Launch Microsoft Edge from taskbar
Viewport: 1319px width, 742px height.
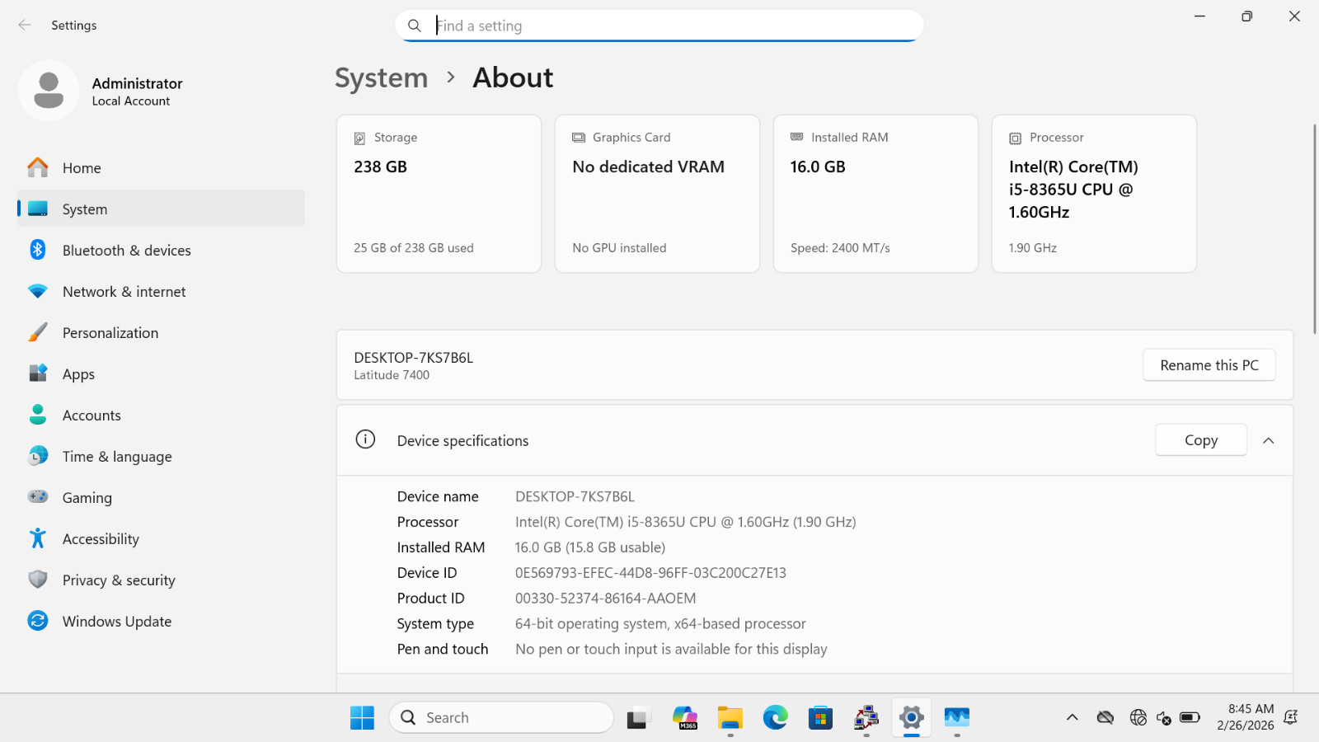(x=775, y=717)
